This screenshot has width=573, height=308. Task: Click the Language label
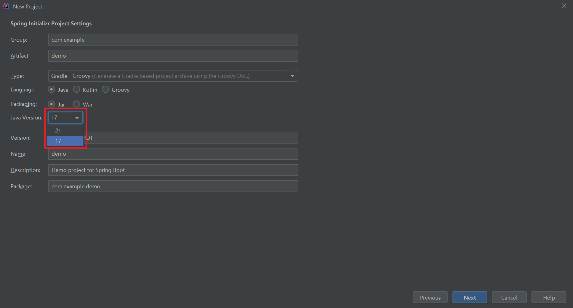[23, 90]
